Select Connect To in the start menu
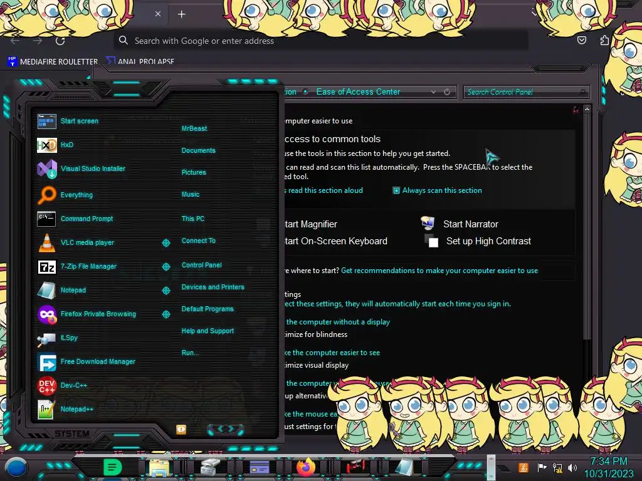 pos(199,241)
